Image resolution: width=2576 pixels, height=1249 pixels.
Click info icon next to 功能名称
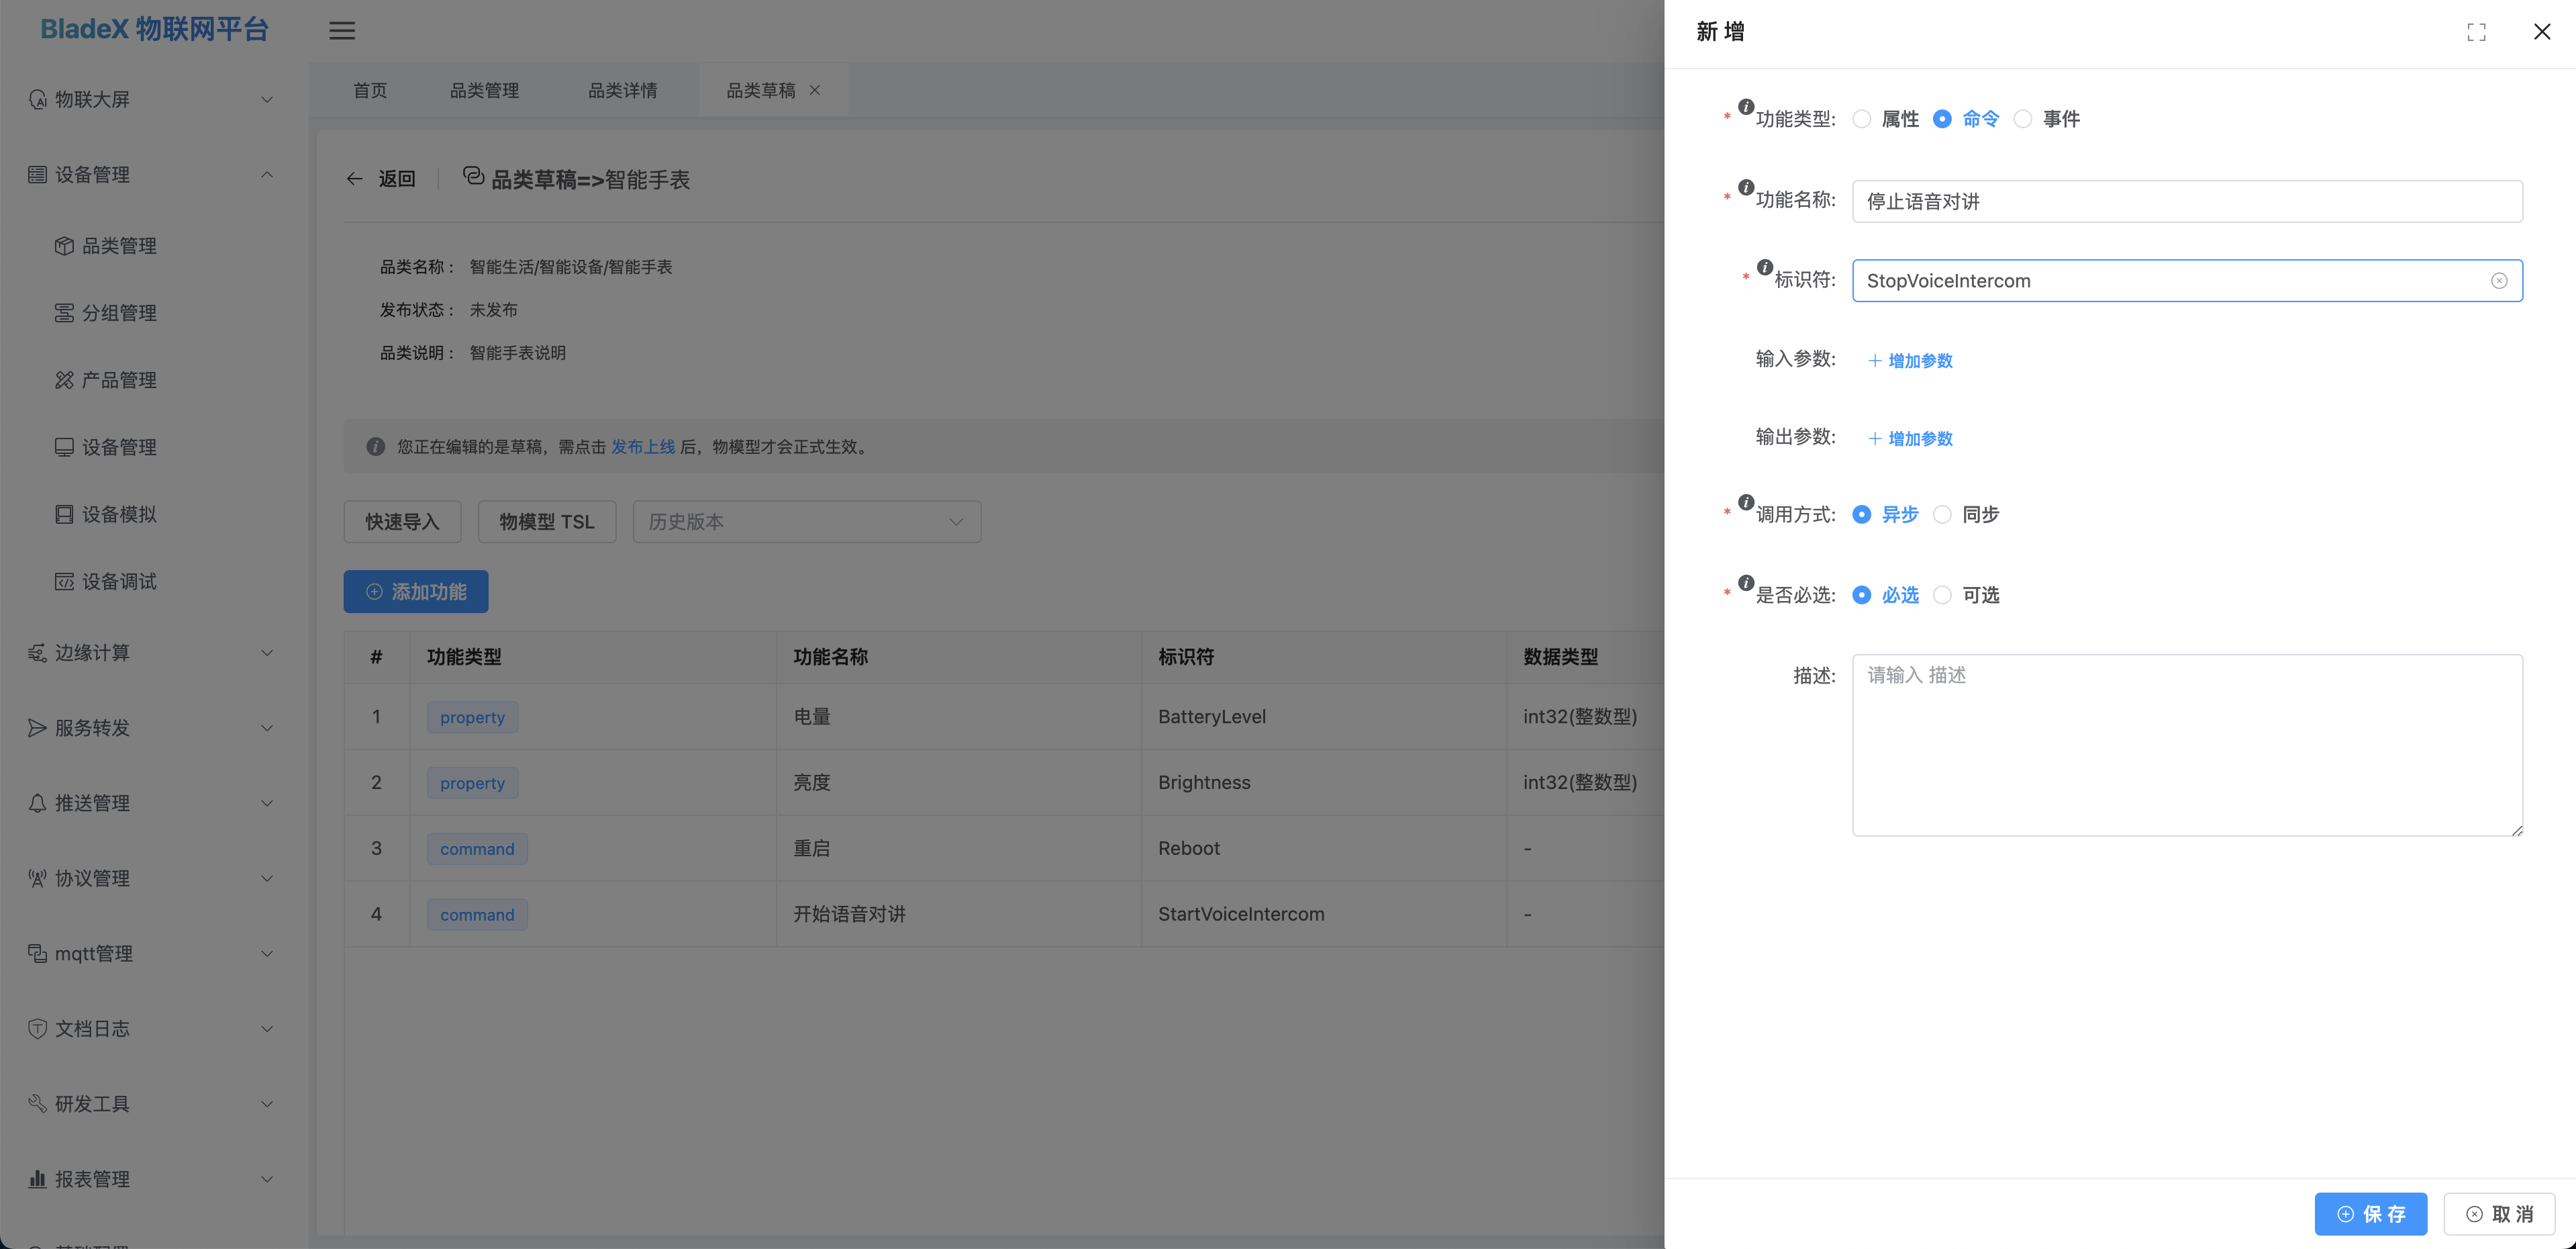coord(1746,187)
